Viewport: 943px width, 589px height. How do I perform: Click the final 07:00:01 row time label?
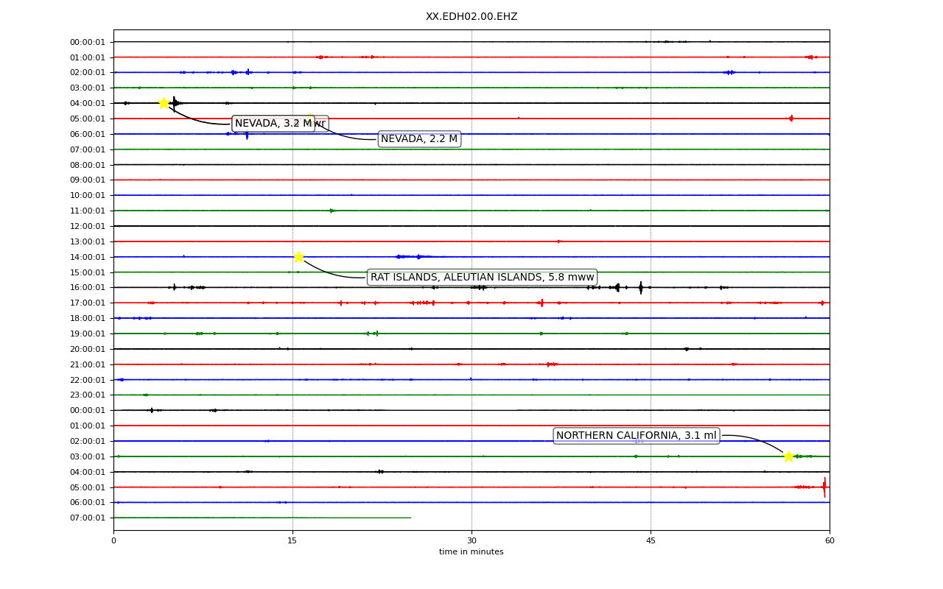tap(88, 518)
